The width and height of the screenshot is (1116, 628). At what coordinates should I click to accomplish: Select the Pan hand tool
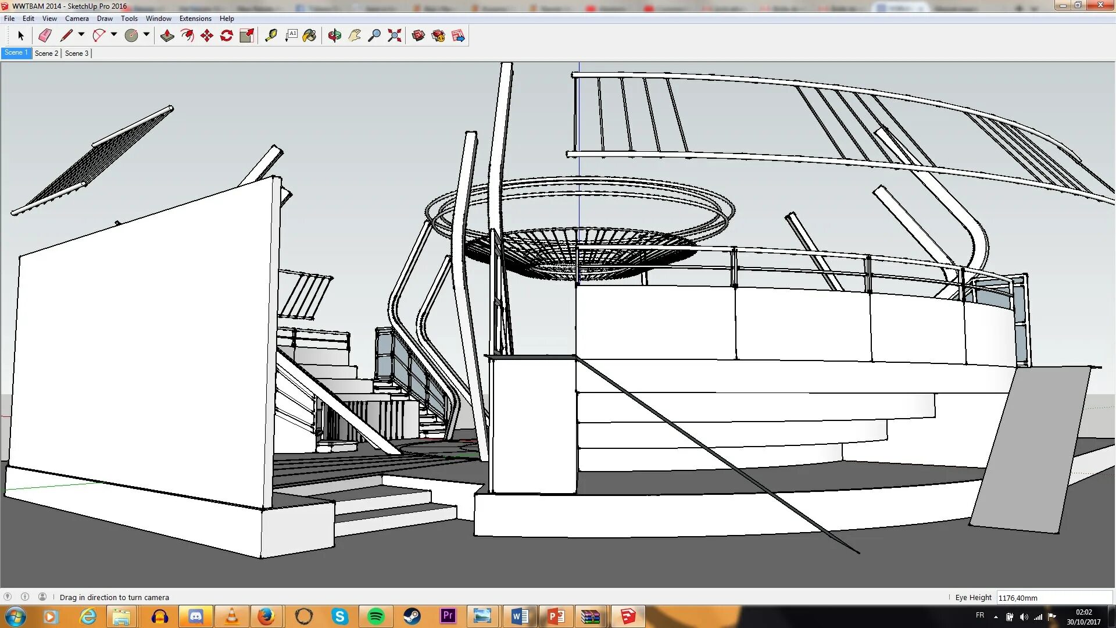point(355,36)
